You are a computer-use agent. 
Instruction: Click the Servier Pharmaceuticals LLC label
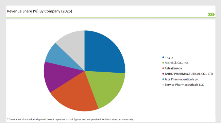(184, 85)
